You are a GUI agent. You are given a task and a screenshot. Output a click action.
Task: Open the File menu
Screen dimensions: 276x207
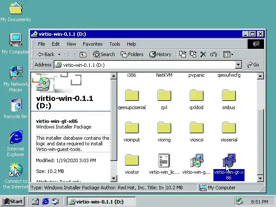[x=41, y=44]
